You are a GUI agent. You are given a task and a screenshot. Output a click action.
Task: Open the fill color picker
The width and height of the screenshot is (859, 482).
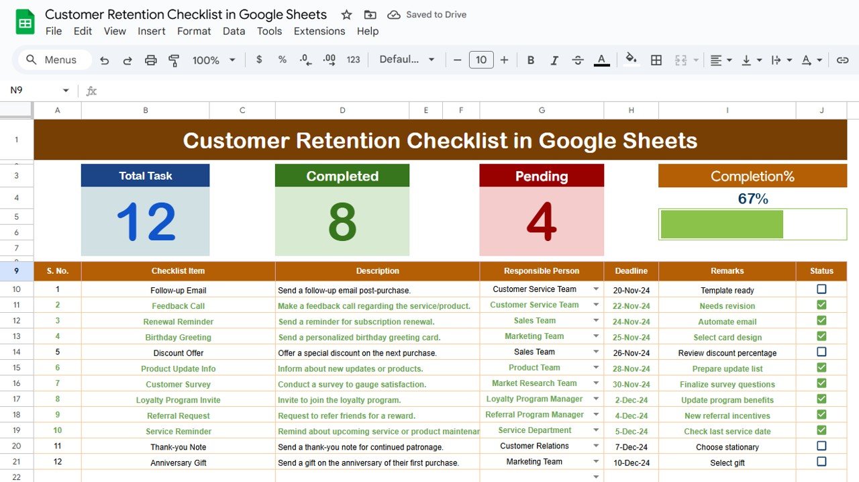click(631, 60)
